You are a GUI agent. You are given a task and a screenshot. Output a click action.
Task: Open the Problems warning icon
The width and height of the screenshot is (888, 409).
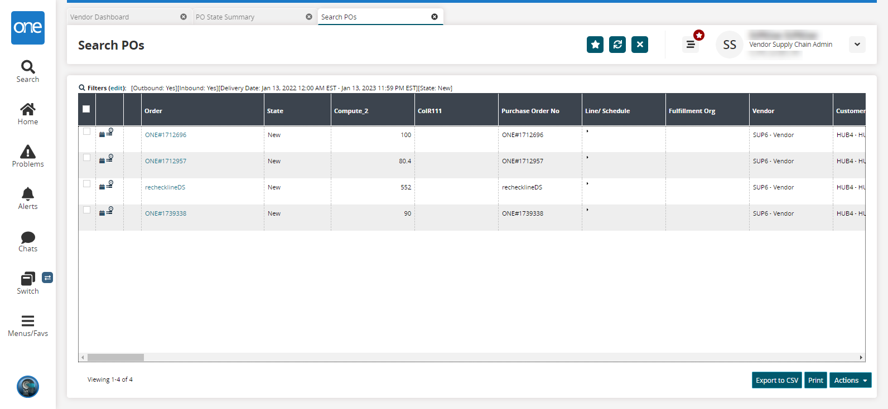point(28,152)
